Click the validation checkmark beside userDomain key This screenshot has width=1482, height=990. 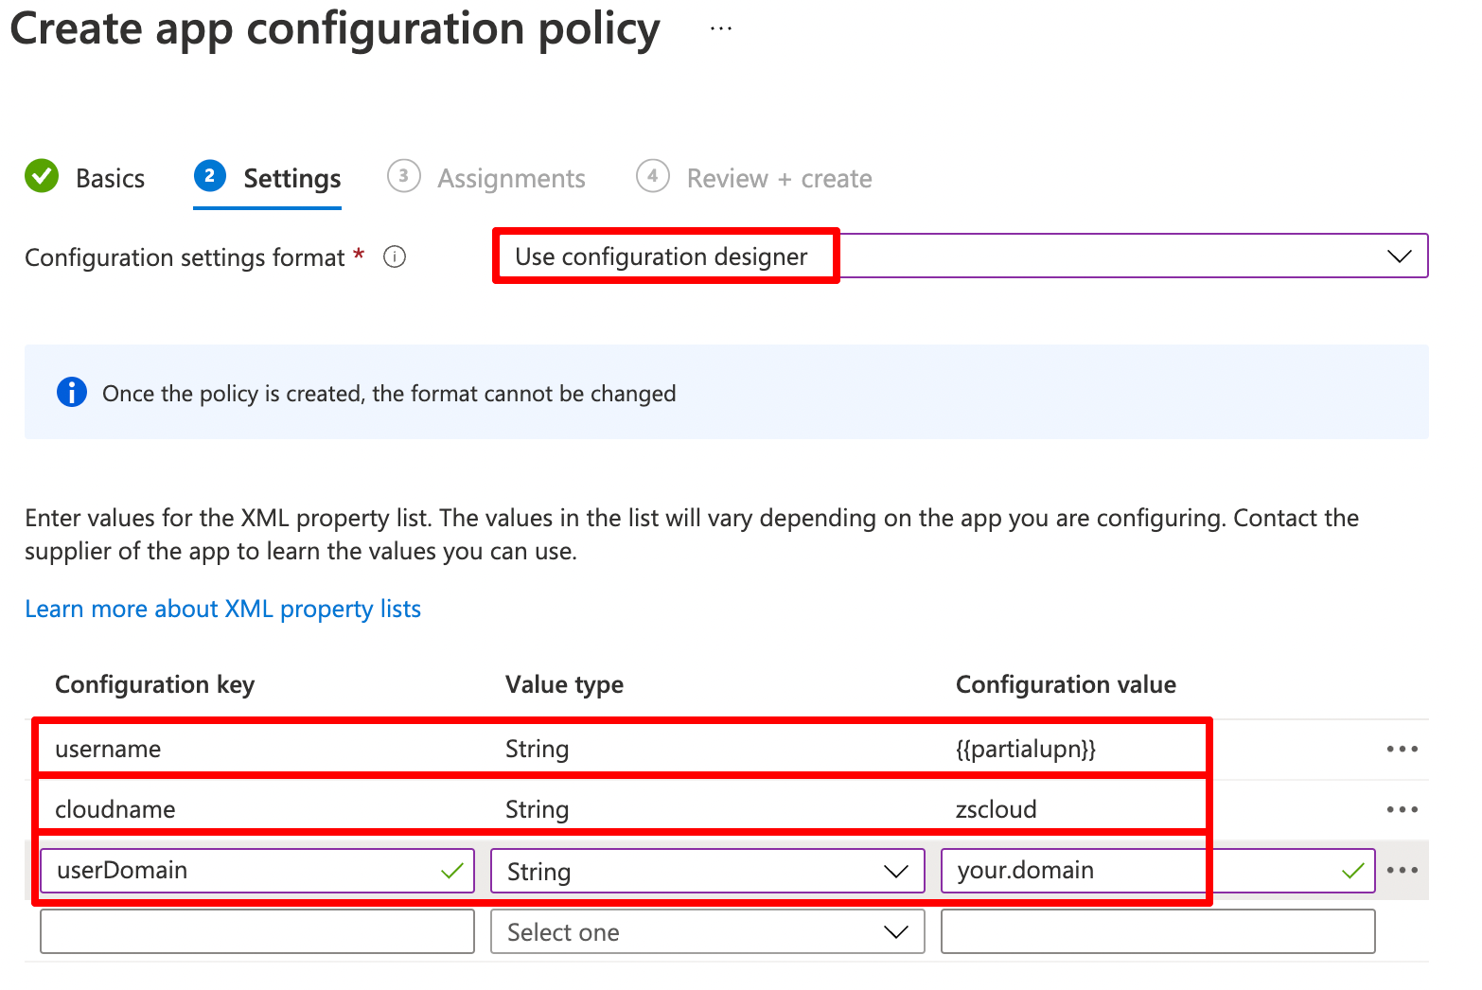tap(452, 870)
